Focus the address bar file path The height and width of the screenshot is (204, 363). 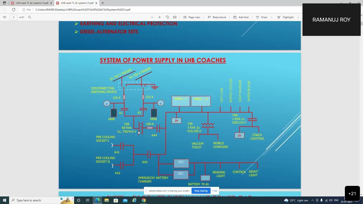tap(83, 10)
